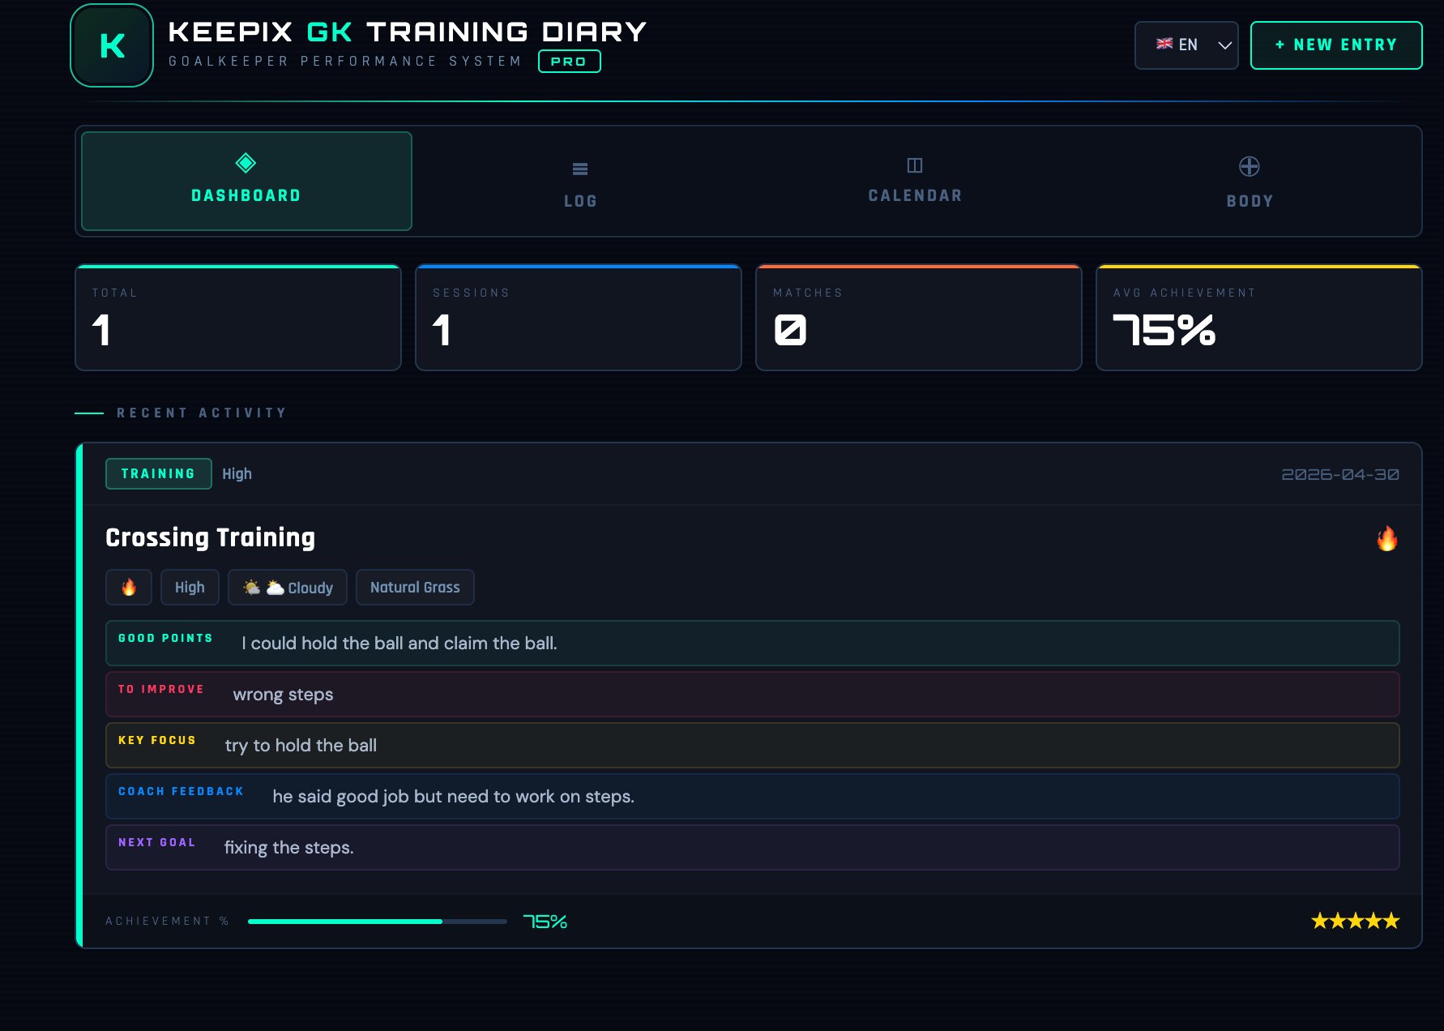Click the Log list icon
This screenshot has width=1444, height=1031.
pos(580,169)
